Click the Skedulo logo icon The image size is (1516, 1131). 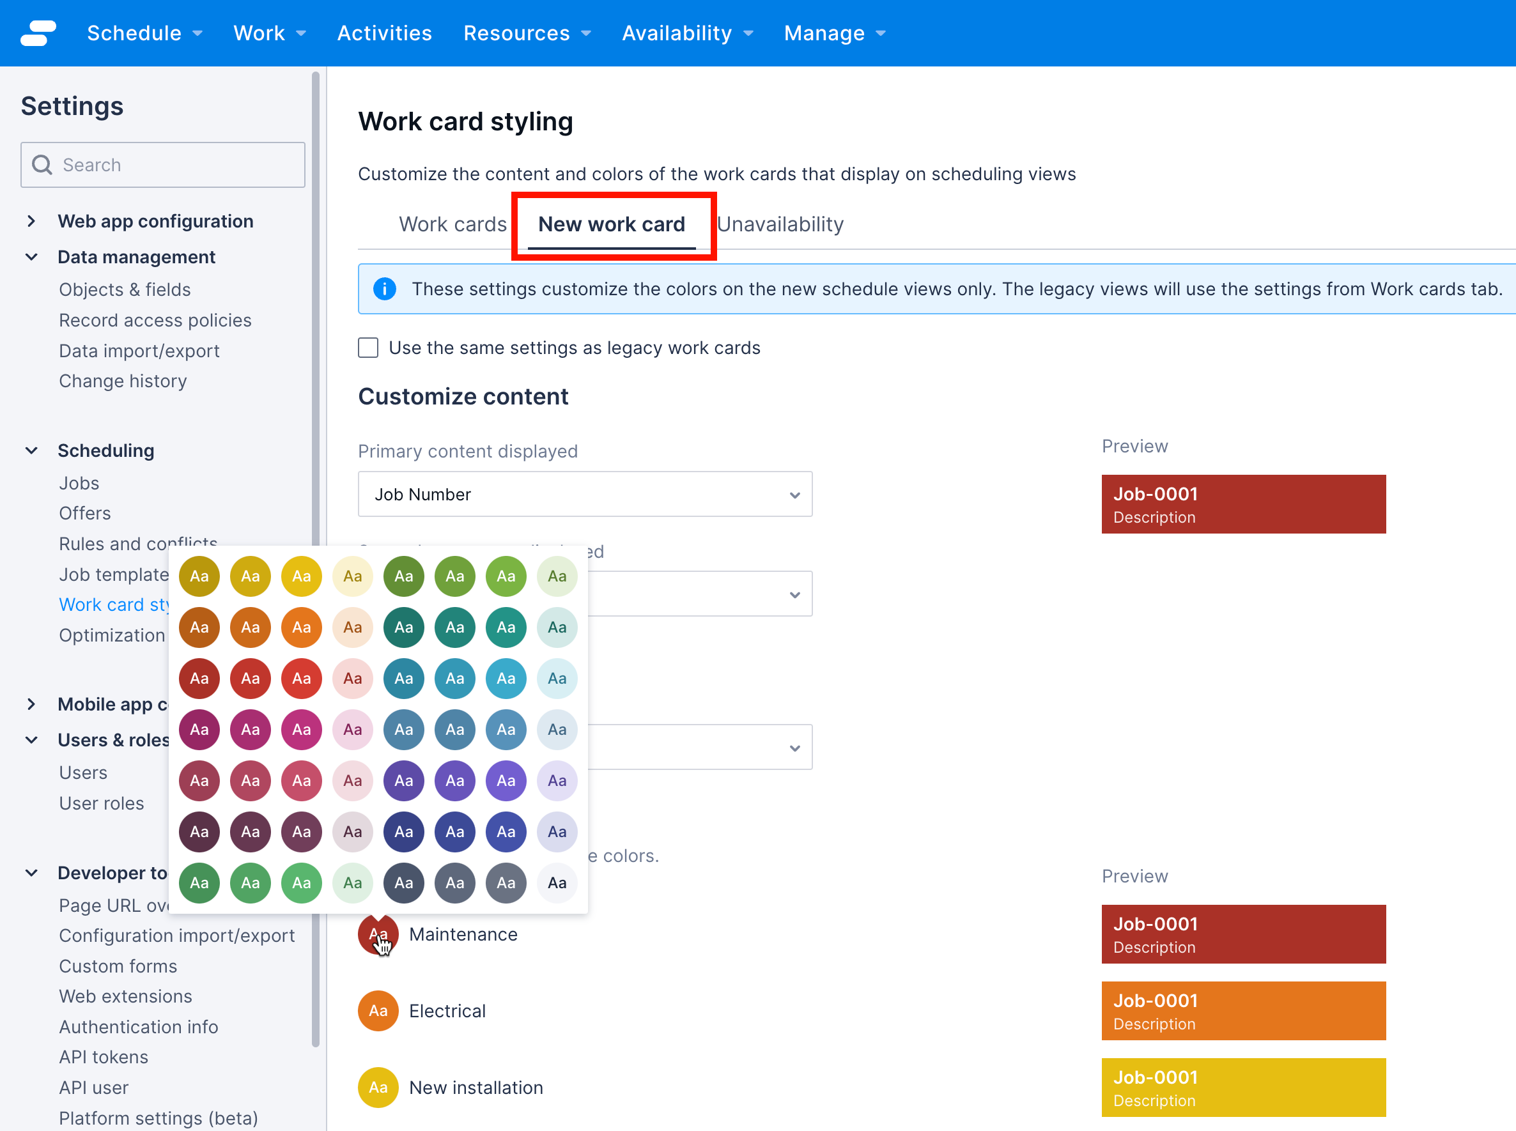click(39, 32)
